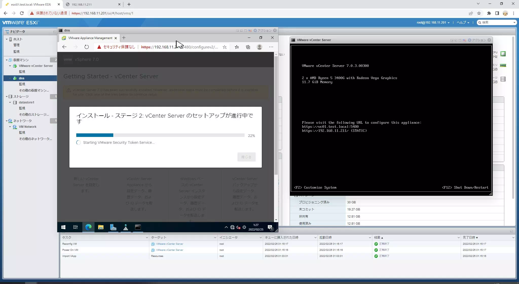The height and width of the screenshot is (284, 519).
Task: Click the refresh button in the inner Edge browser
Action: pyautogui.click(x=87, y=47)
